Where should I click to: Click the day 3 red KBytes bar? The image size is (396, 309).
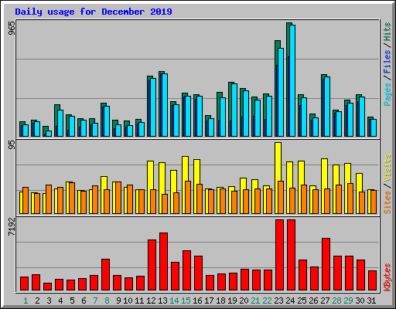(47, 287)
